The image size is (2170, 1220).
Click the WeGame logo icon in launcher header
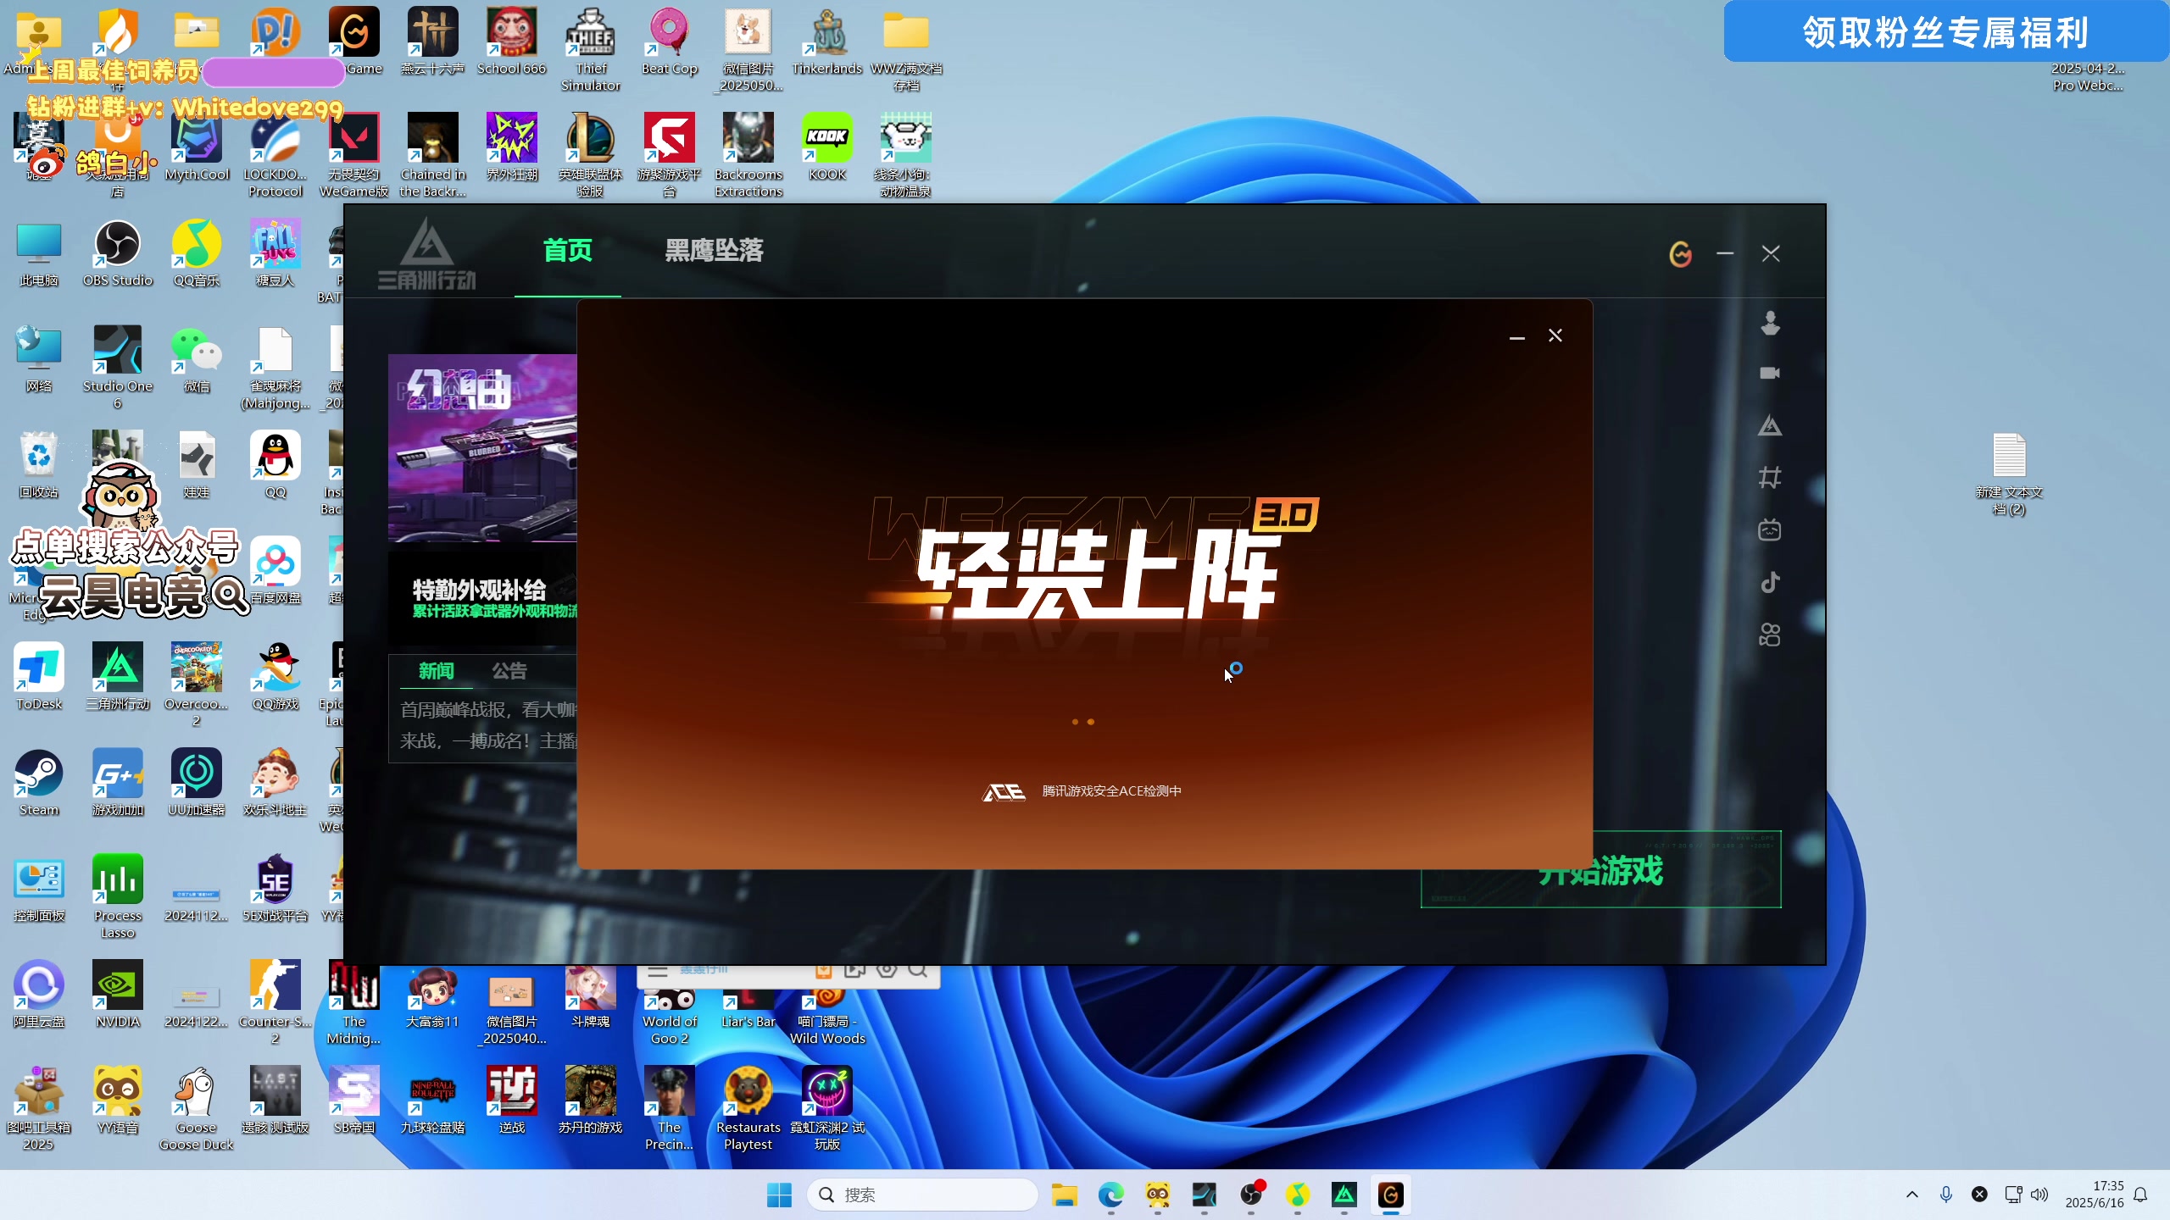click(1680, 253)
